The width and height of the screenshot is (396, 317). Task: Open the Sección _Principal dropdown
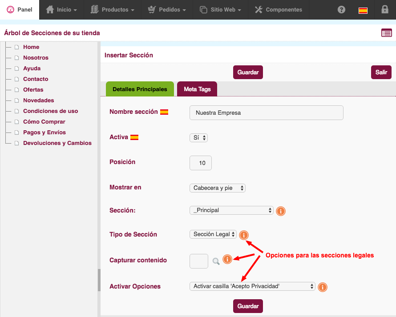coord(231,210)
